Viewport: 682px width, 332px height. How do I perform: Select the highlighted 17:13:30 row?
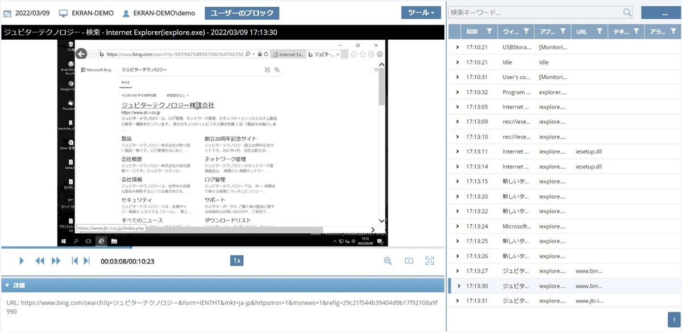pyautogui.click(x=565, y=286)
